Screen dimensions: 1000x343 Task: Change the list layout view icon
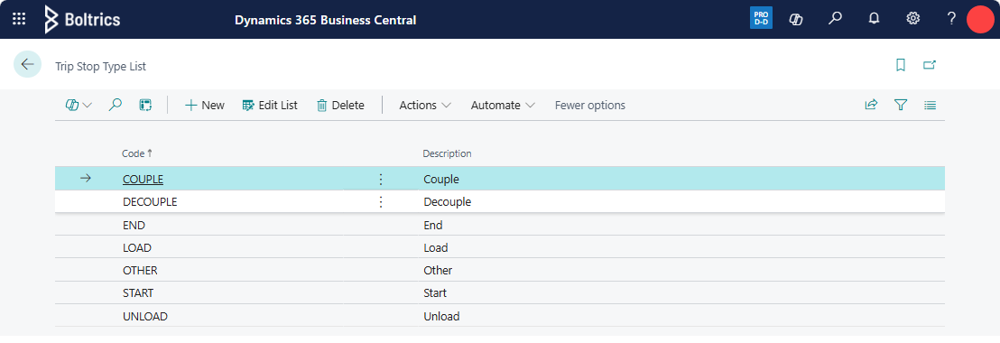[930, 106]
